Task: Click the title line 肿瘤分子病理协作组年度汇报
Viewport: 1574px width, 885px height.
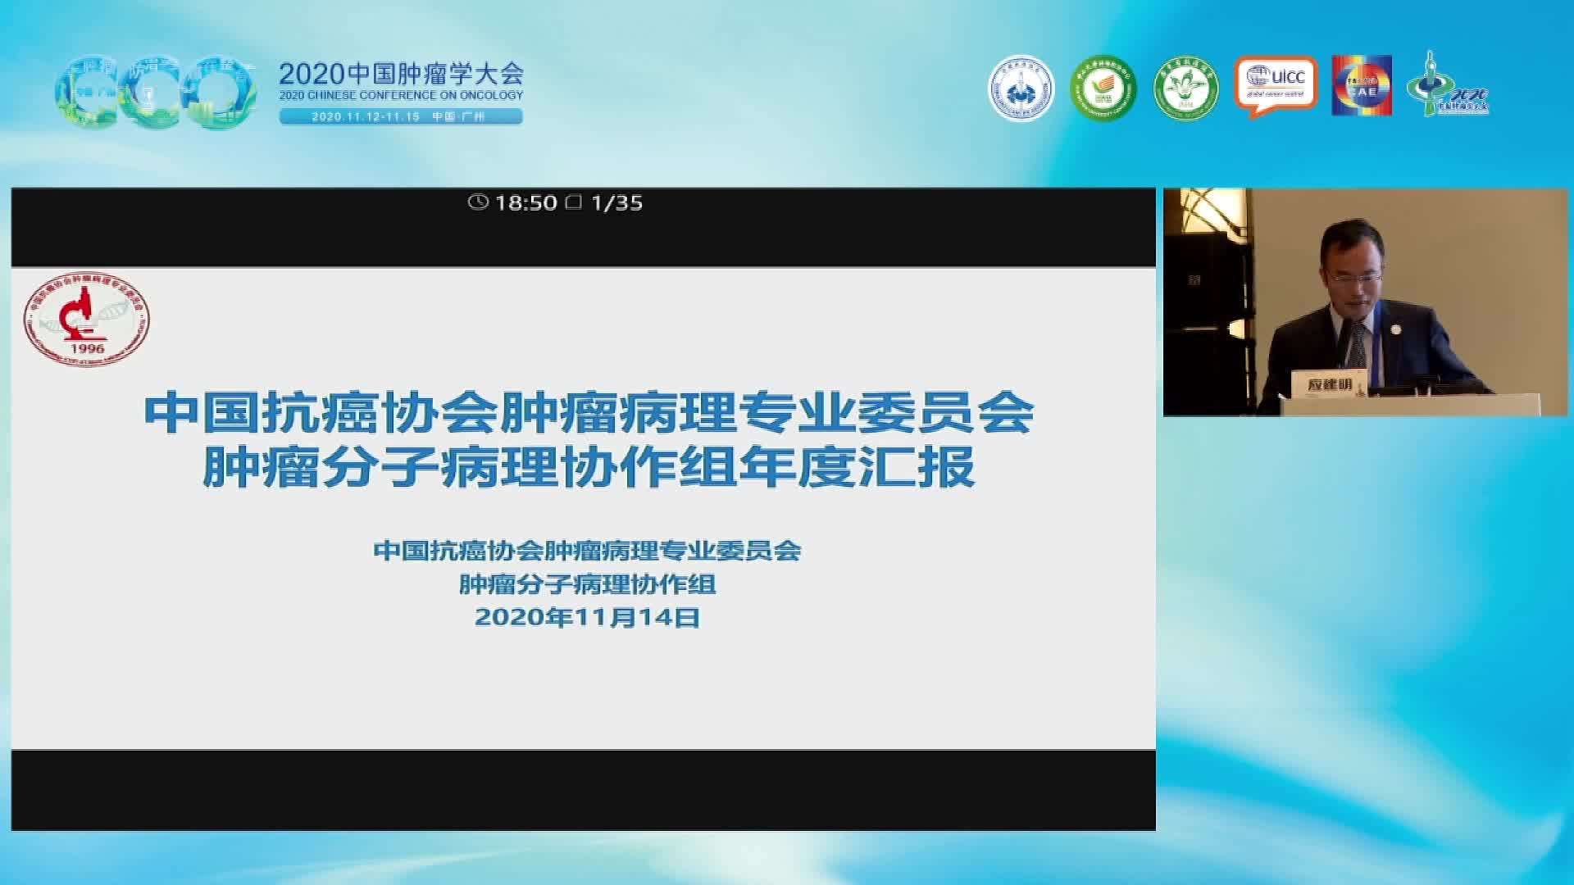Action: pyautogui.click(x=589, y=466)
